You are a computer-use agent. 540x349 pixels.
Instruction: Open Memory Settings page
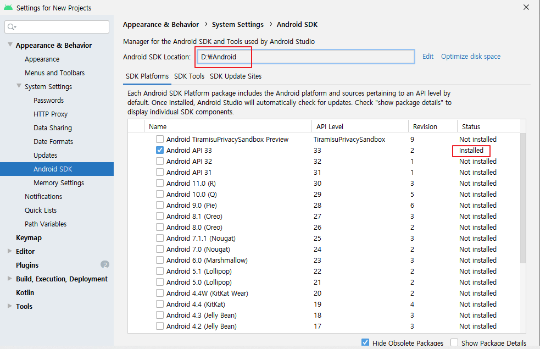[x=59, y=183]
